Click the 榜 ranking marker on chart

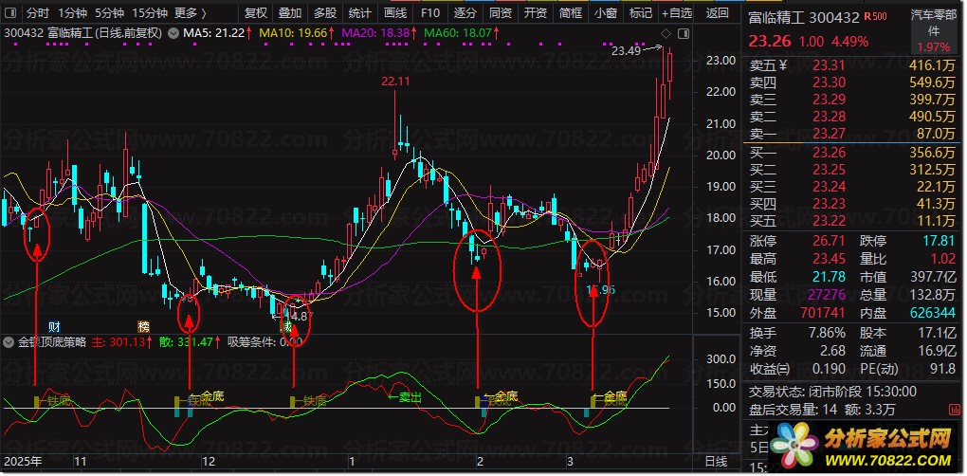(143, 325)
